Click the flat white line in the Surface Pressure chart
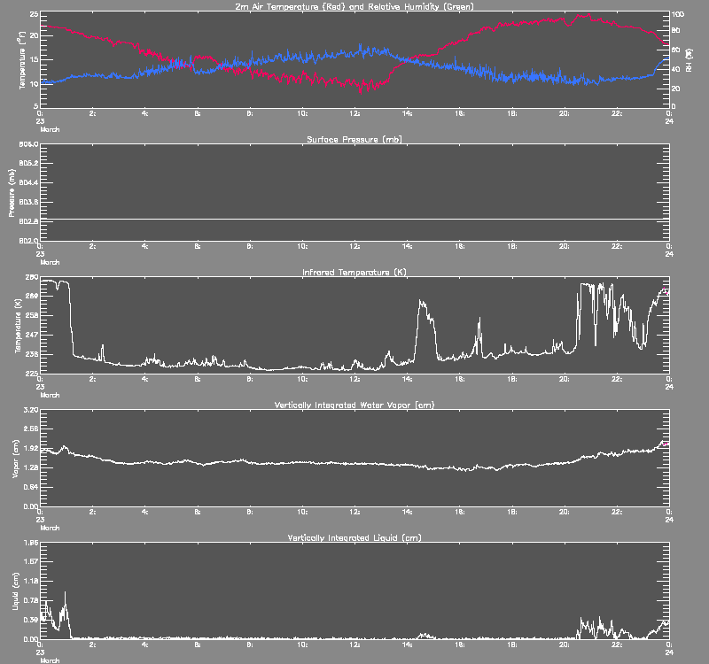The image size is (709, 664). click(x=354, y=219)
